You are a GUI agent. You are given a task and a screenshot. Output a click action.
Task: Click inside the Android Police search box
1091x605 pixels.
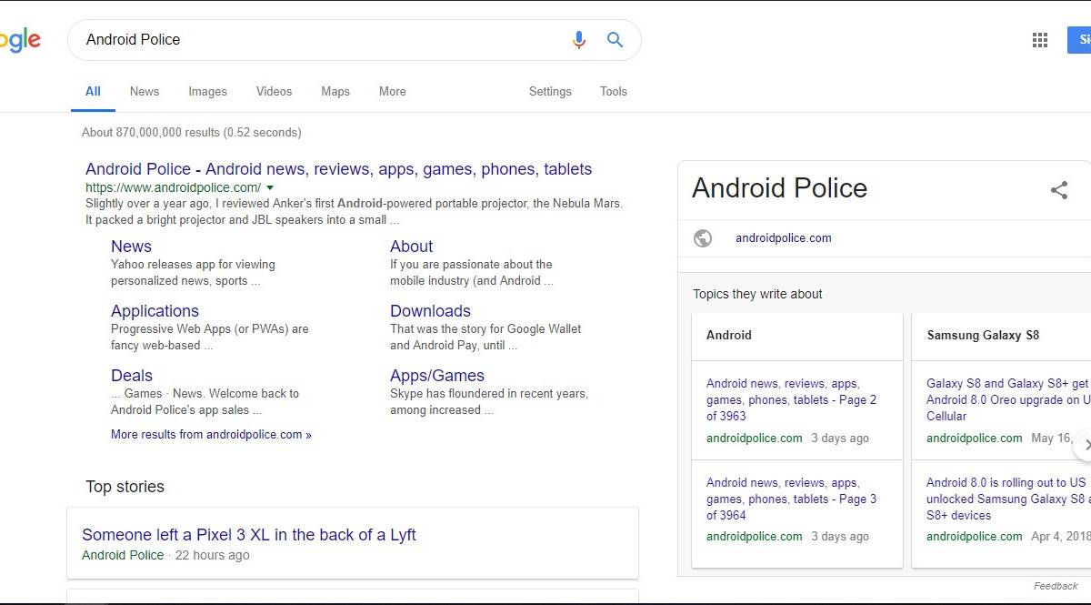click(x=318, y=40)
